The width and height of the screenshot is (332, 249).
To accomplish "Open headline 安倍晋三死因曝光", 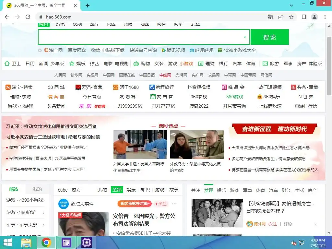I will [x=144, y=220].
